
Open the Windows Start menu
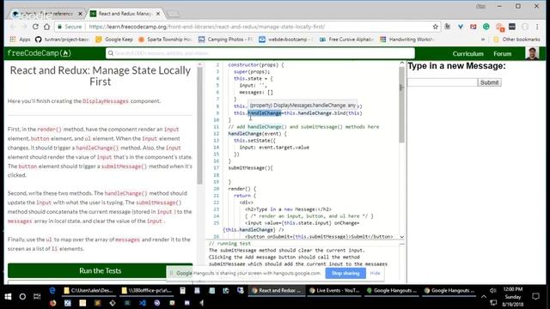coord(8,297)
